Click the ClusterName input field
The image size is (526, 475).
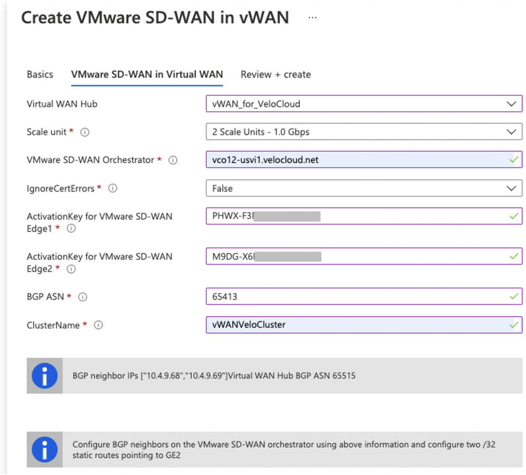pos(364,325)
